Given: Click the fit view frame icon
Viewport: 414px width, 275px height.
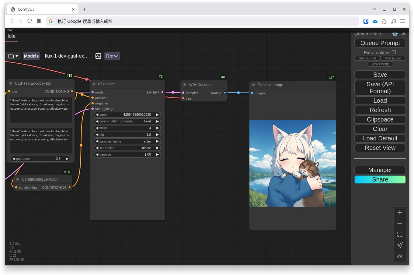Looking at the screenshot, I should coord(400,234).
